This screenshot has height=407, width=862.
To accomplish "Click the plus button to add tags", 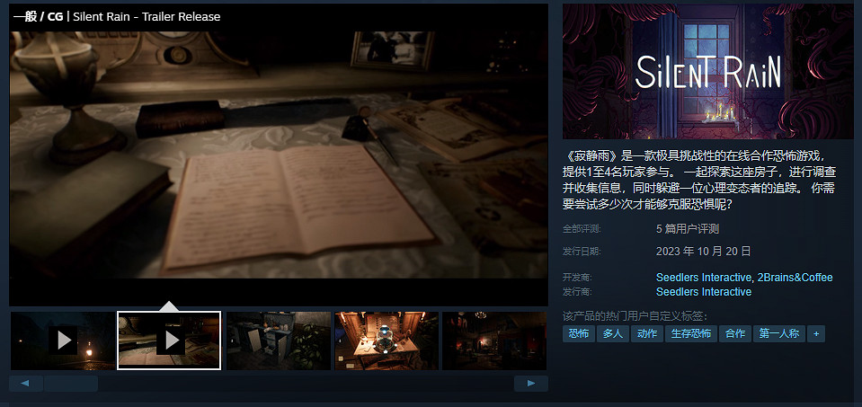I will coord(816,333).
